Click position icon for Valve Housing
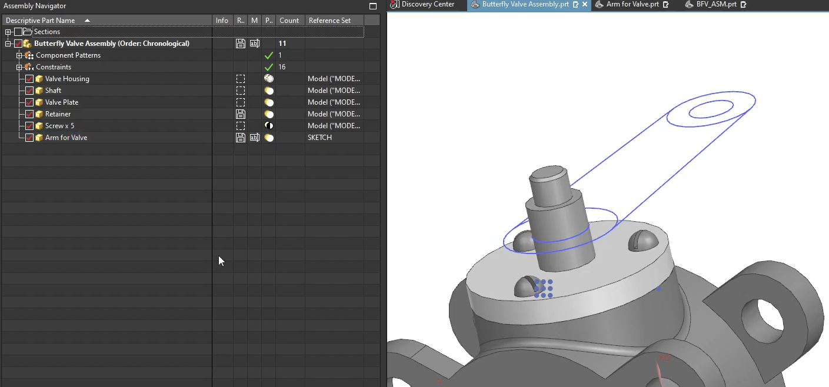Image resolution: width=829 pixels, height=387 pixels. click(x=269, y=79)
